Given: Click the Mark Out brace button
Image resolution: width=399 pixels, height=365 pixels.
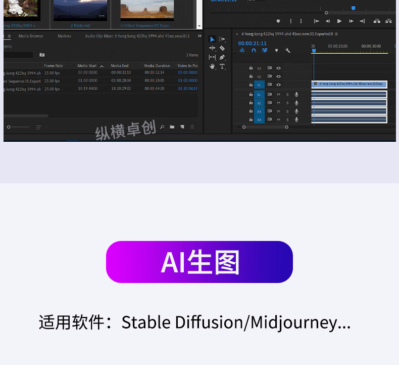Looking at the screenshot, I should [301, 21].
